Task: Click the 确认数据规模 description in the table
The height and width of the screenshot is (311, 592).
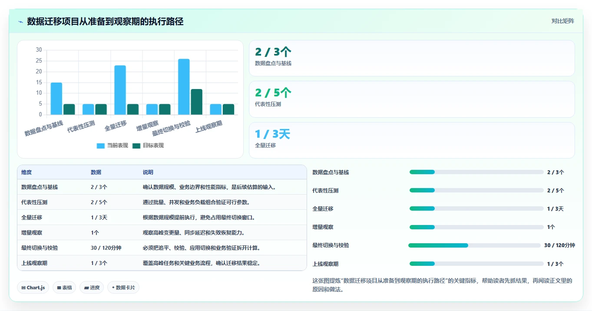Action: [210, 187]
